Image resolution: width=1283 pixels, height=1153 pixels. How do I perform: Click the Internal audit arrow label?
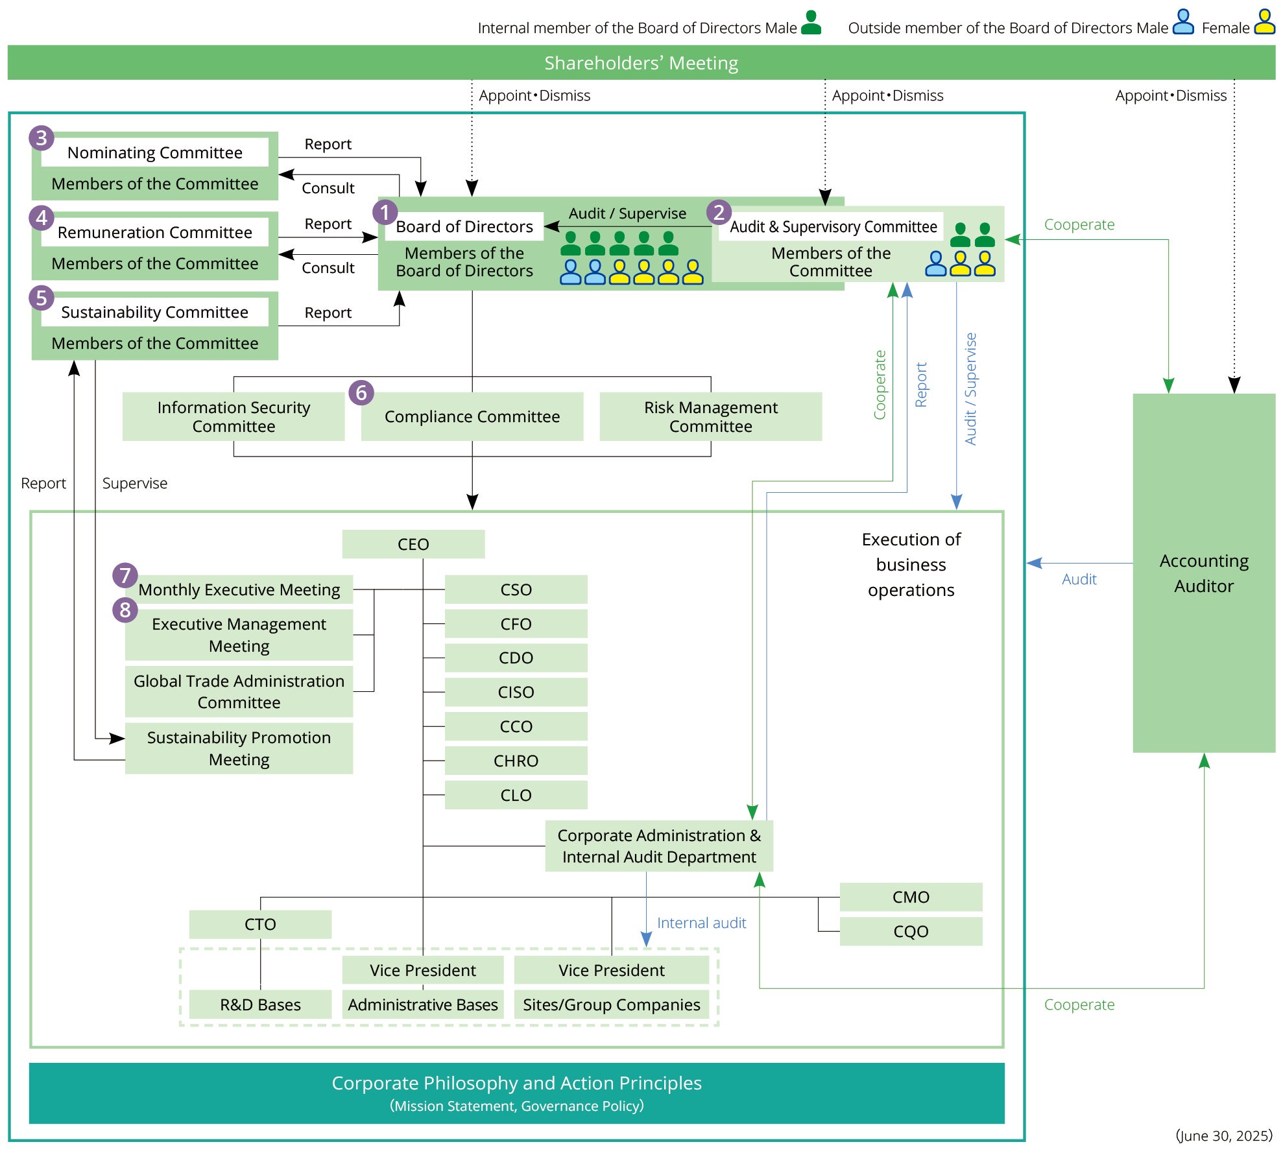tap(701, 923)
